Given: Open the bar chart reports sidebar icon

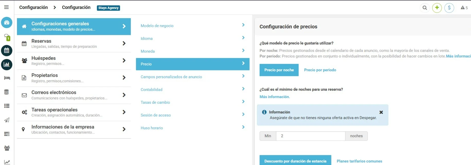Looking at the screenshot, I should click(x=7, y=64).
